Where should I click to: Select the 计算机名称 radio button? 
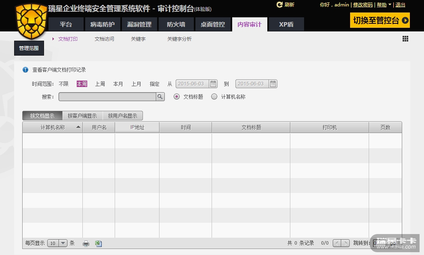pos(214,97)
